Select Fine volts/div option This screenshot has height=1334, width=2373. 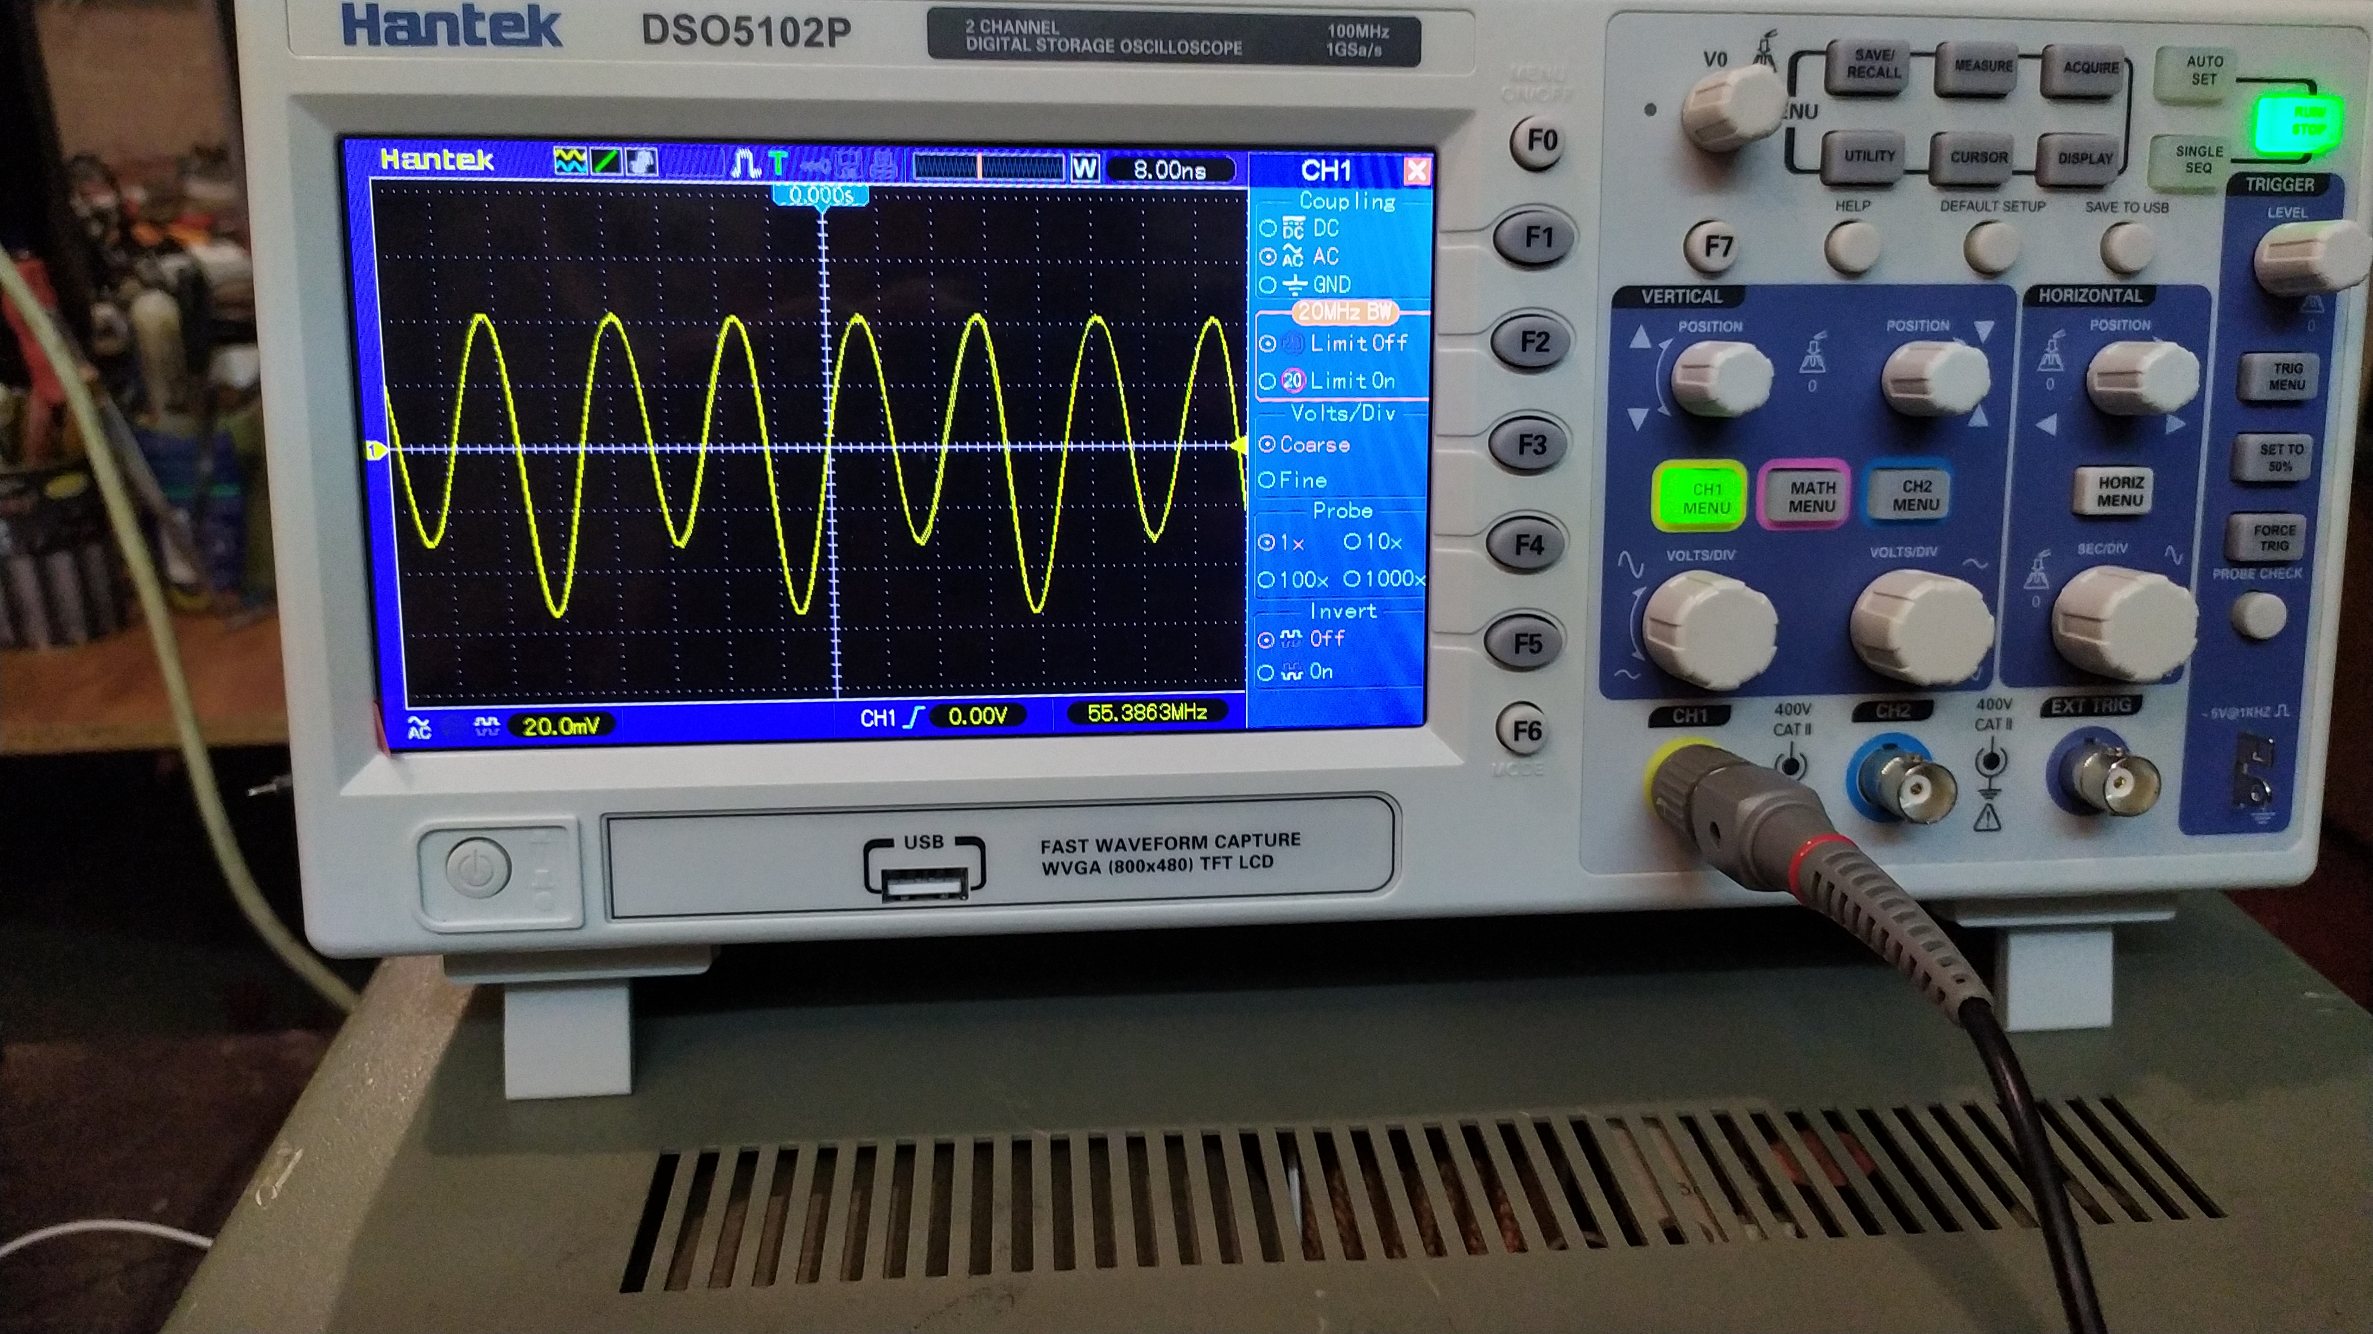(x=1267, y=480)
